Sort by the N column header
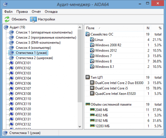Image resolution: width=166 pixels, height=138 pixels. (x=147, y=28)
